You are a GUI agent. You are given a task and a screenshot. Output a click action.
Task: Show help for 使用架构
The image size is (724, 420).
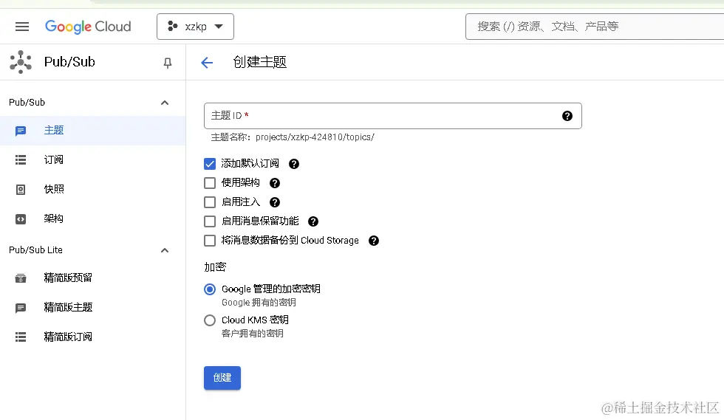(275, 183)
